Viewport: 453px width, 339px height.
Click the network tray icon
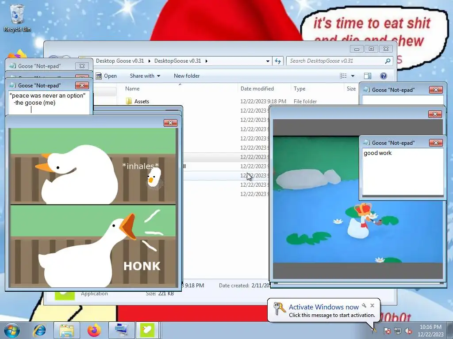point(398,331)
